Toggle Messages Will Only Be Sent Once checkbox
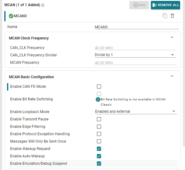Screen dimensions: 185x170 (x=99, y=141)
